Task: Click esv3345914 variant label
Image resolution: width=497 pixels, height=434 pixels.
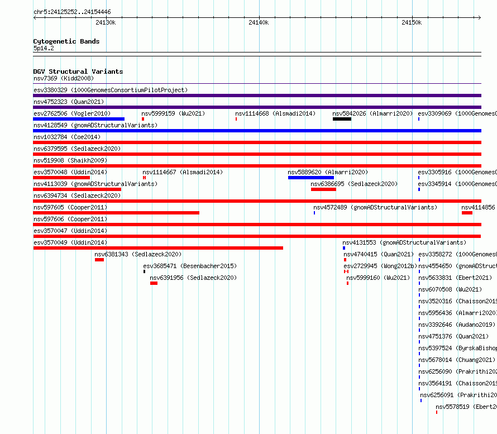Action: tap(457, 184)
